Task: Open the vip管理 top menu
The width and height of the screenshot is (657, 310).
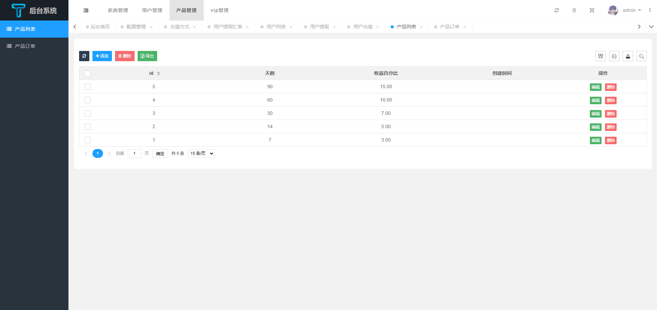Action: (219, 10)
